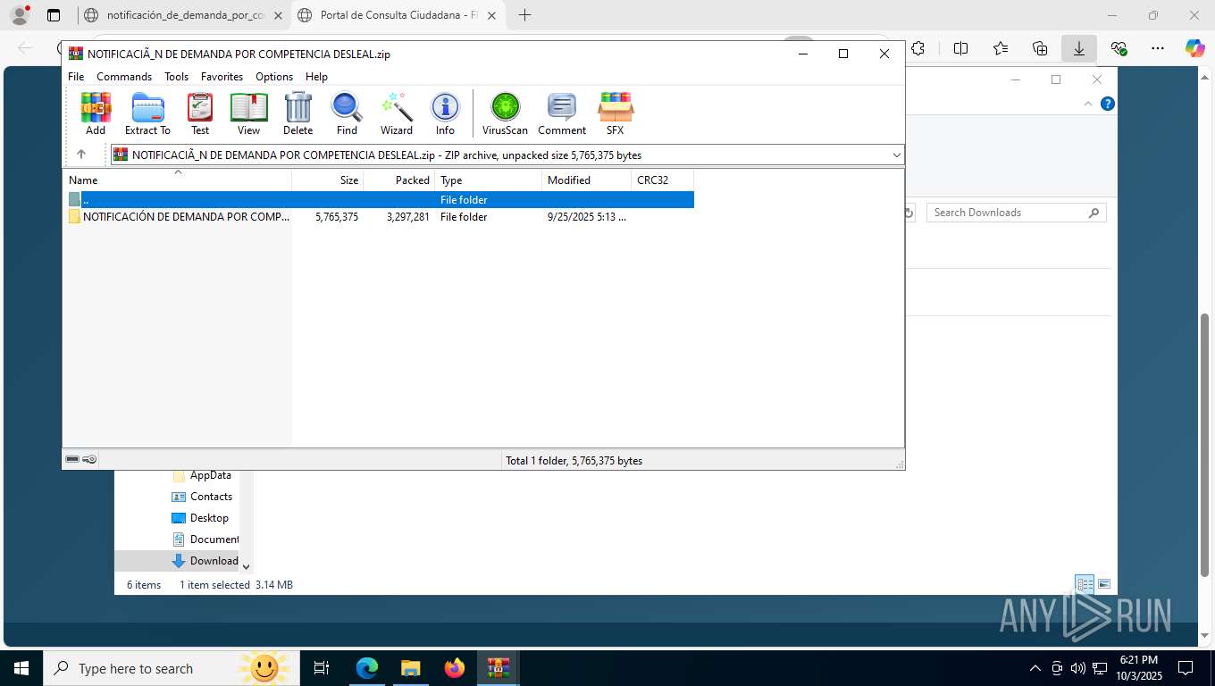Start VirusScan on the archive
This screenshot has width=1215, height=686.
tap(505, 113)
